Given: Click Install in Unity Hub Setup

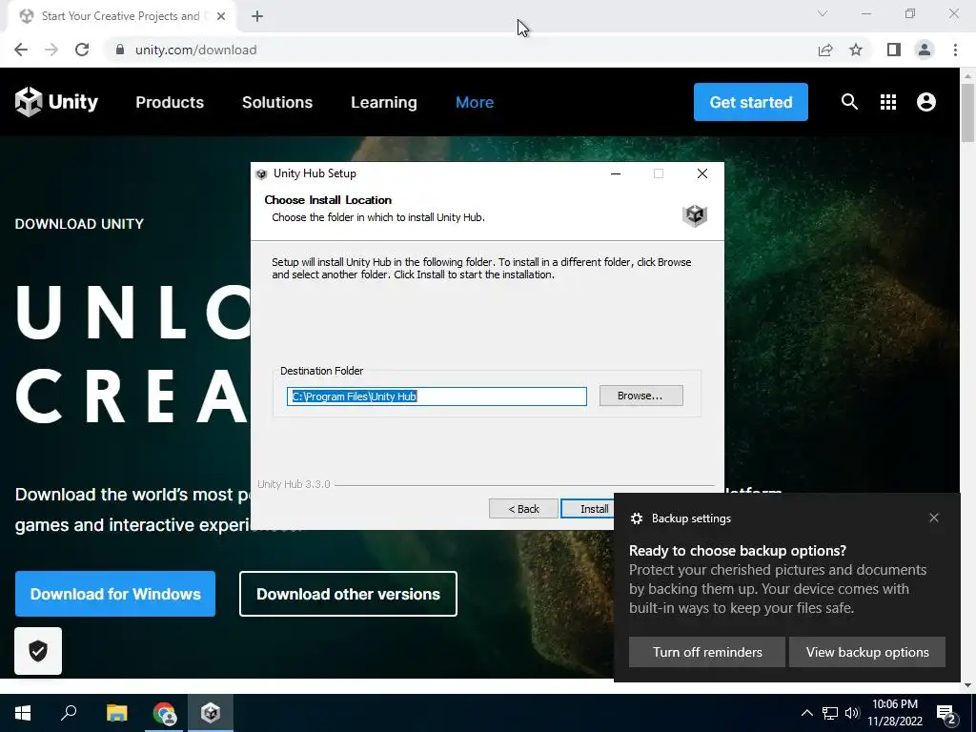Looking at the screenshot, I should (x=587, y=509).
